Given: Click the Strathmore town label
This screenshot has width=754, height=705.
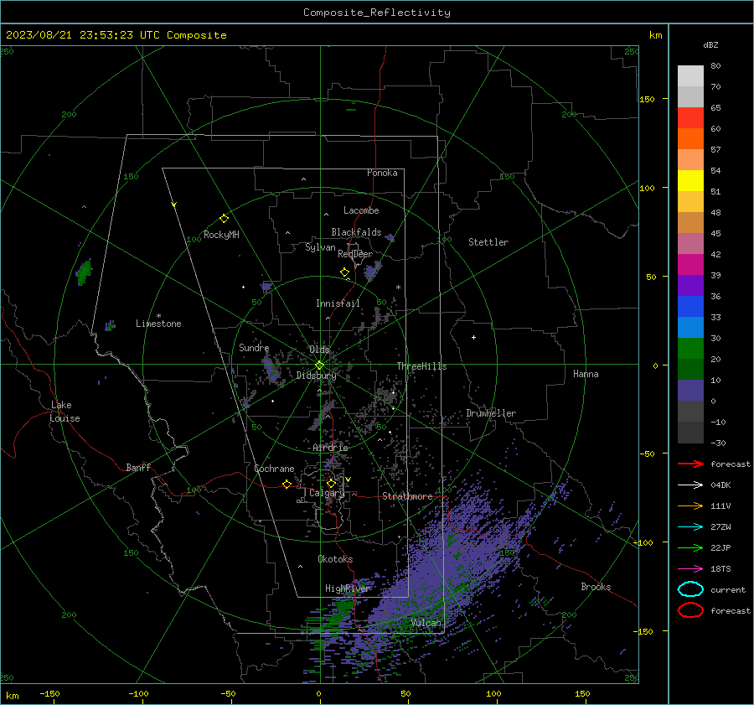Looking at the screenshot, I should [407, 496].
